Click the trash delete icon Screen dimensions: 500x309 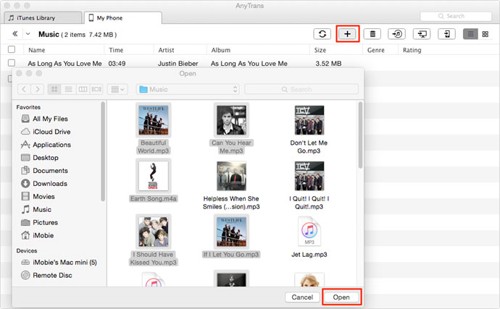pos(372,34)
